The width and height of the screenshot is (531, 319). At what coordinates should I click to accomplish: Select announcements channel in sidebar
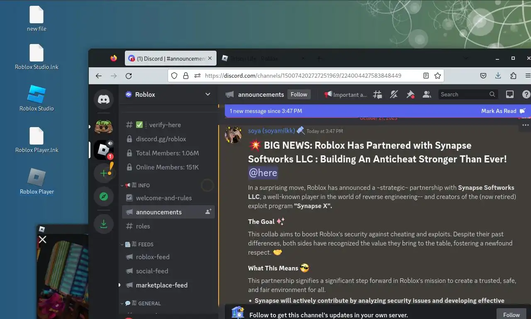coord(168,212)
